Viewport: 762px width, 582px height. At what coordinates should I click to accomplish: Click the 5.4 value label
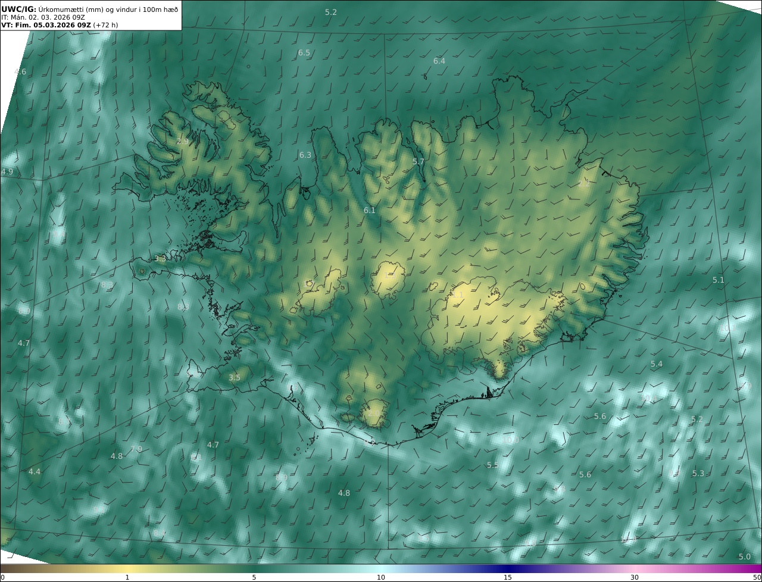click(x=657, y=364)
